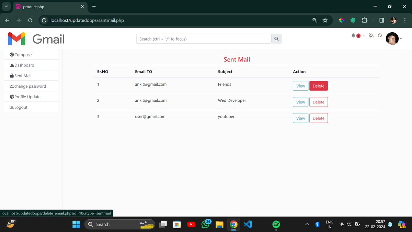Click the ChatGPT extension icon
The image size is (412, 232).
coord(353,20)
